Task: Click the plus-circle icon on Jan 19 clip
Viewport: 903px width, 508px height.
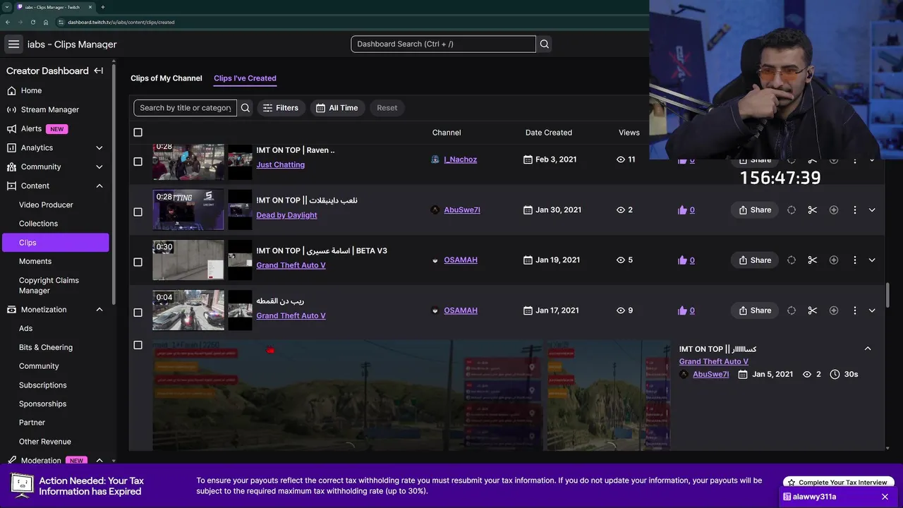Action: tap(833, 260)
